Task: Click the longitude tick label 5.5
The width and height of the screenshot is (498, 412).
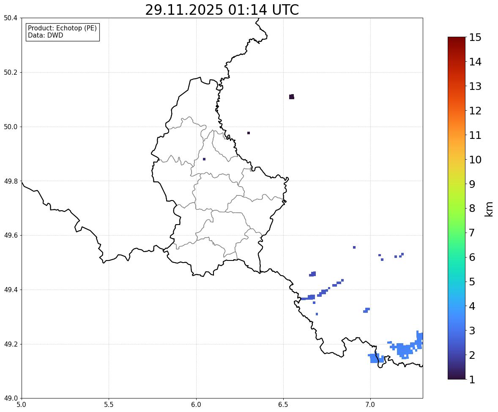Action: [109, 405]
